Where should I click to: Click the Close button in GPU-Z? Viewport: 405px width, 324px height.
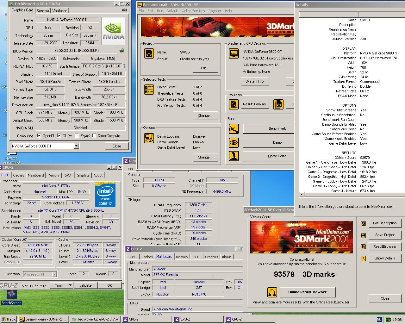[x=117, y=146]
